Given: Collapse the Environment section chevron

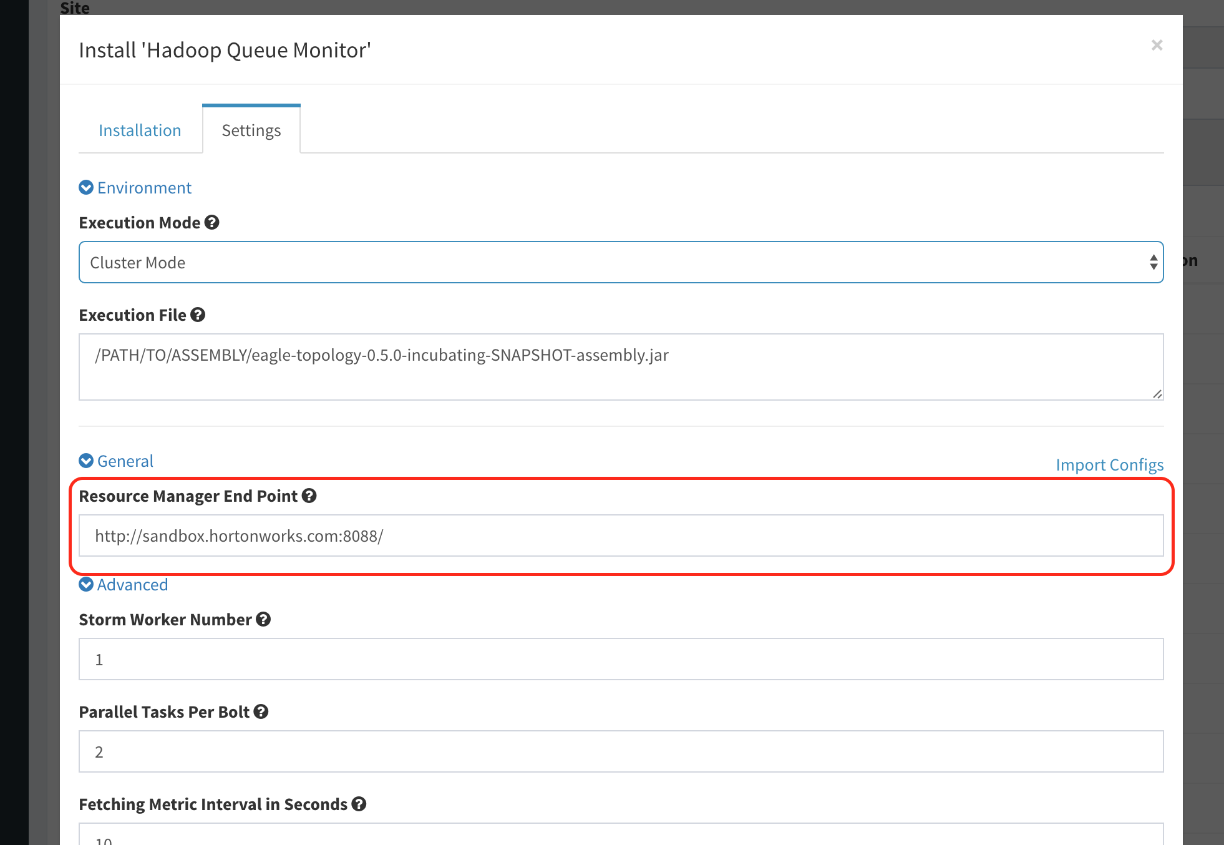Looking at the screenshot, I should [86, 188].
